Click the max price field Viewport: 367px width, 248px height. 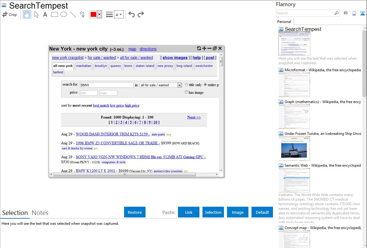[108, 93]
